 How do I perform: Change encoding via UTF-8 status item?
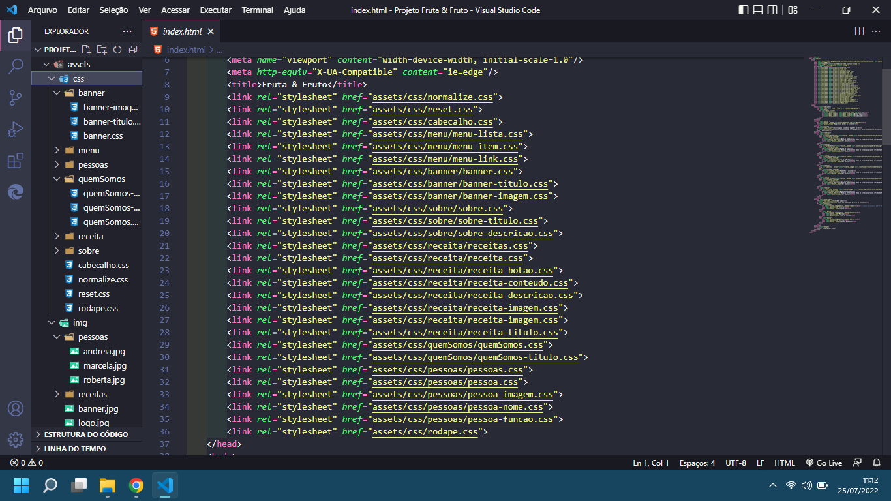pyautogui.click(x=736, y=463)
